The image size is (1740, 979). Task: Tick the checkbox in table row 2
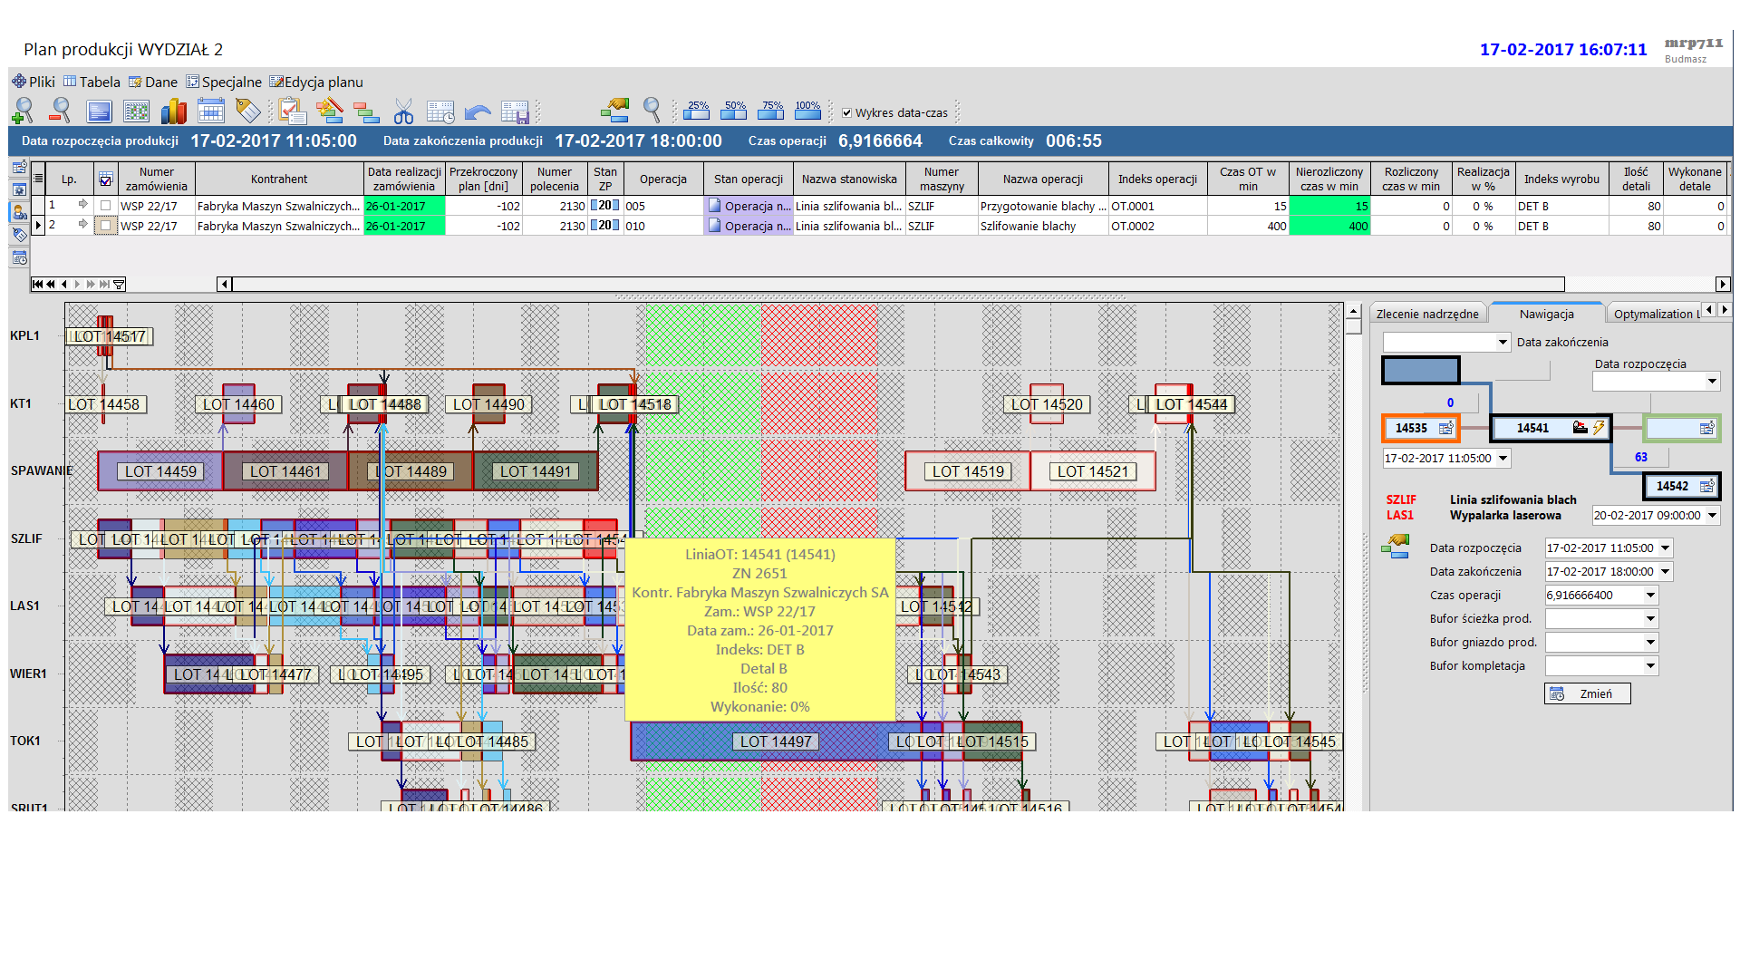106,226
